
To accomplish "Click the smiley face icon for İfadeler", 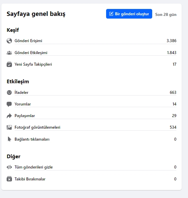I will 9,93.
